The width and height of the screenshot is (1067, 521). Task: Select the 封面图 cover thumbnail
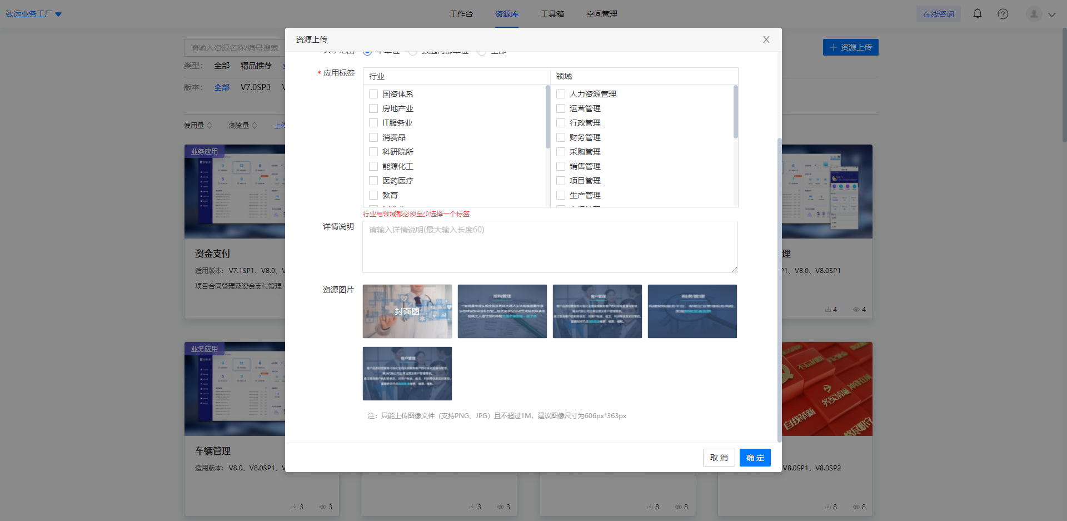click(407, 311)
